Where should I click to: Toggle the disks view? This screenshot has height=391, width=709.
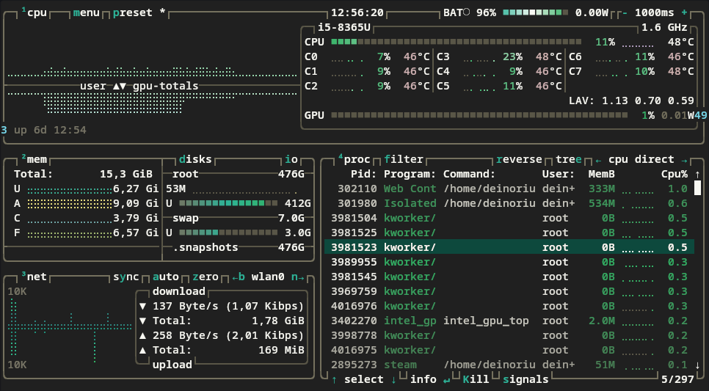coord(195,159)
